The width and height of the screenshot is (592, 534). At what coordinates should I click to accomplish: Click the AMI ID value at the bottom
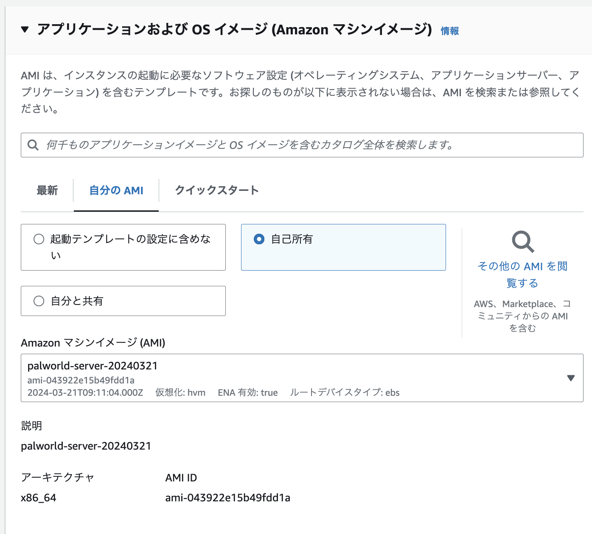[x=227, y=498]
